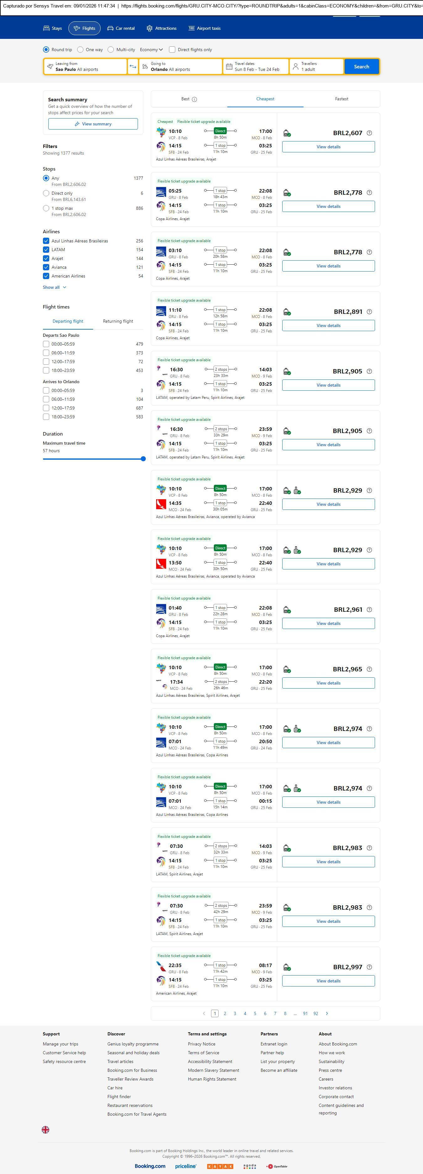Click the Airport taxis icon
The width and height of the screenshot is (423, 1174).
[192, 28]
